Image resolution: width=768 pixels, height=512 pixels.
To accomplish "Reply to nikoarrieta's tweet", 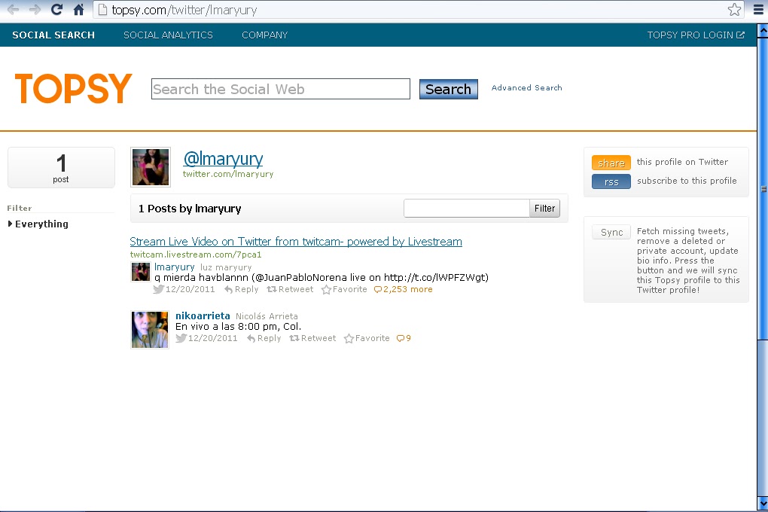I will (x=264, y=339).
